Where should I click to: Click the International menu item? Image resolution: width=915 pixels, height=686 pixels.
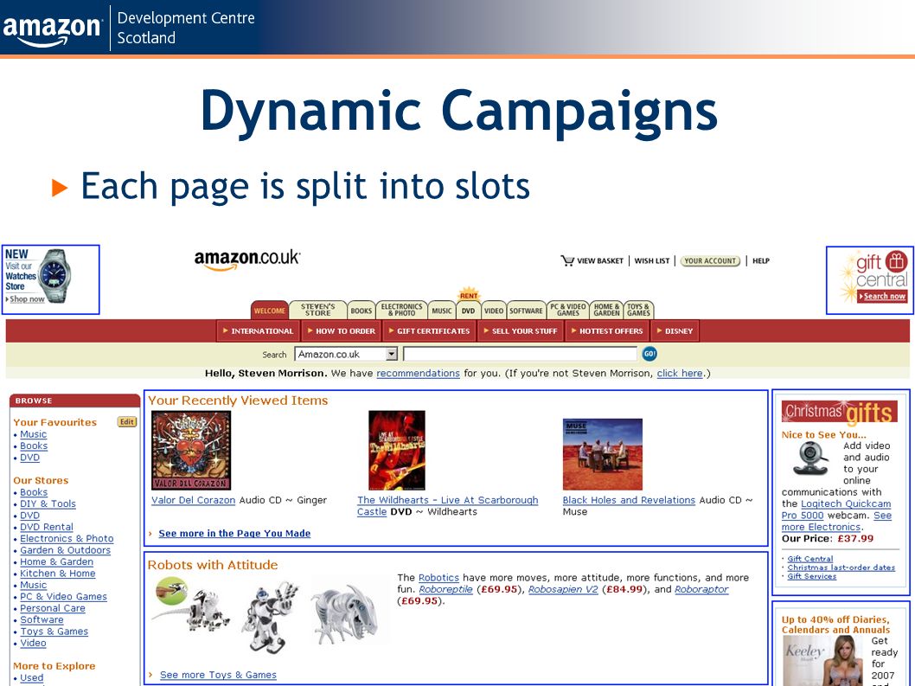(258, 331)
